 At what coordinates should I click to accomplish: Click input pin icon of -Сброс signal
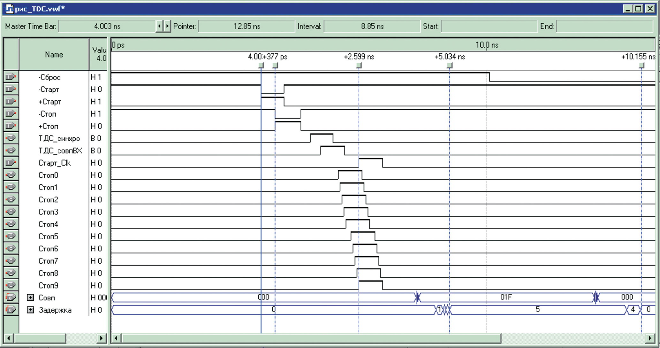[11, 77]
